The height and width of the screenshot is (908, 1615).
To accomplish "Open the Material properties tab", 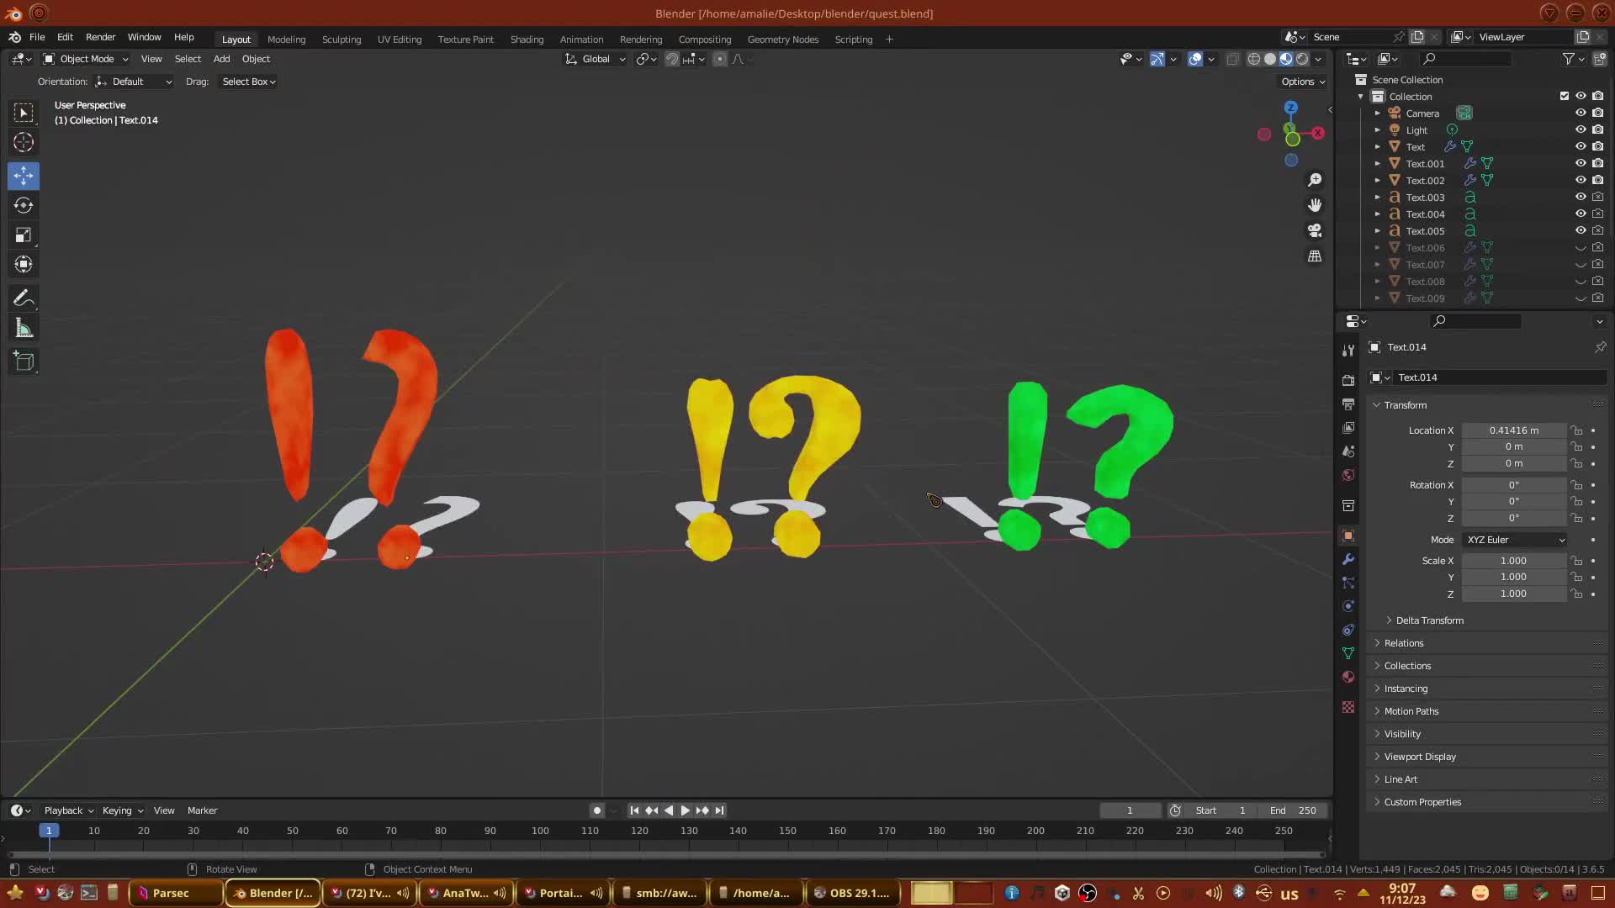I will click(1348, 677).
